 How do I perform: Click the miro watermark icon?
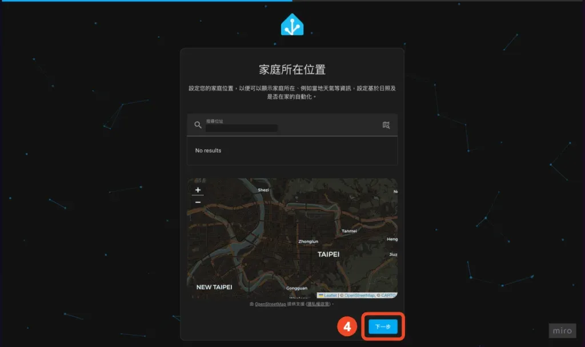(562, 330)
